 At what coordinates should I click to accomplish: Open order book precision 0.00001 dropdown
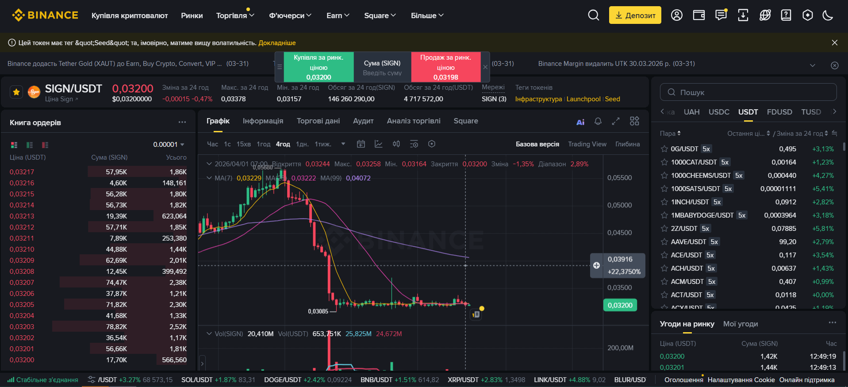pos(169,145)
